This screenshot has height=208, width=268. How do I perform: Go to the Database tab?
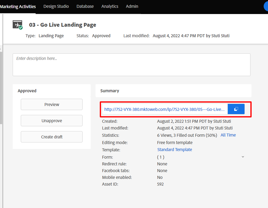pos(85,6)
